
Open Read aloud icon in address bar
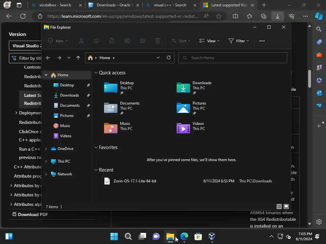coord(206,16)
